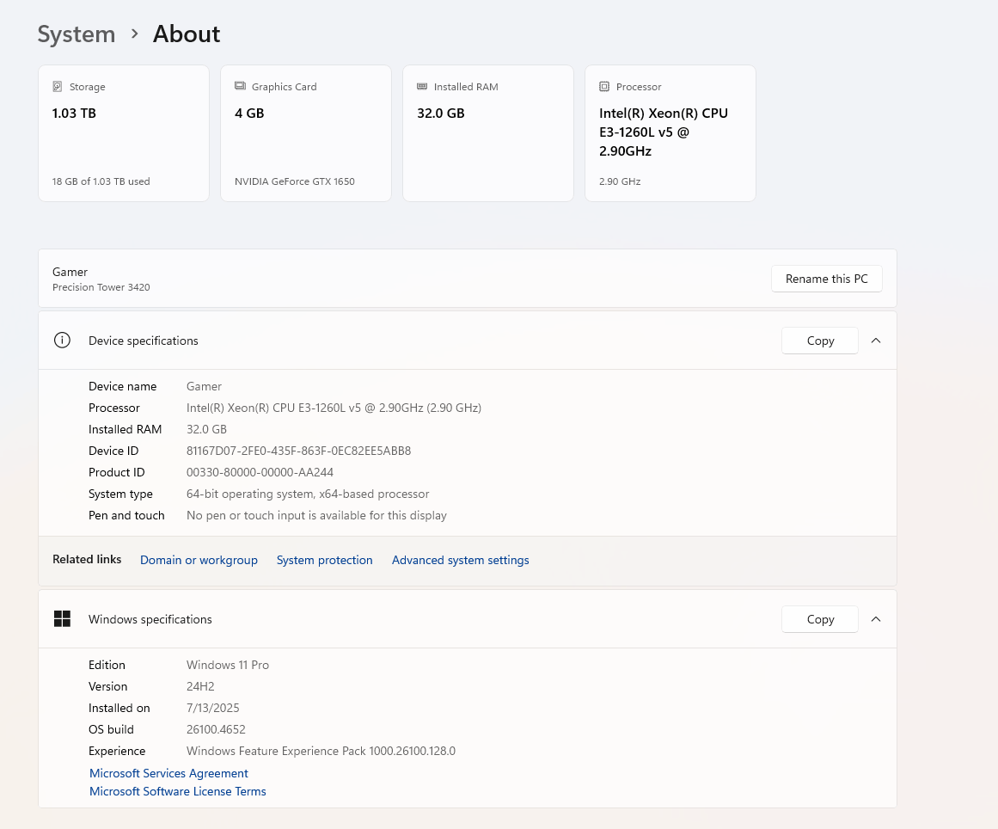998x829 pixels.
Task: Collapse the Device specifications section chevron
Action: pos(876,341)
